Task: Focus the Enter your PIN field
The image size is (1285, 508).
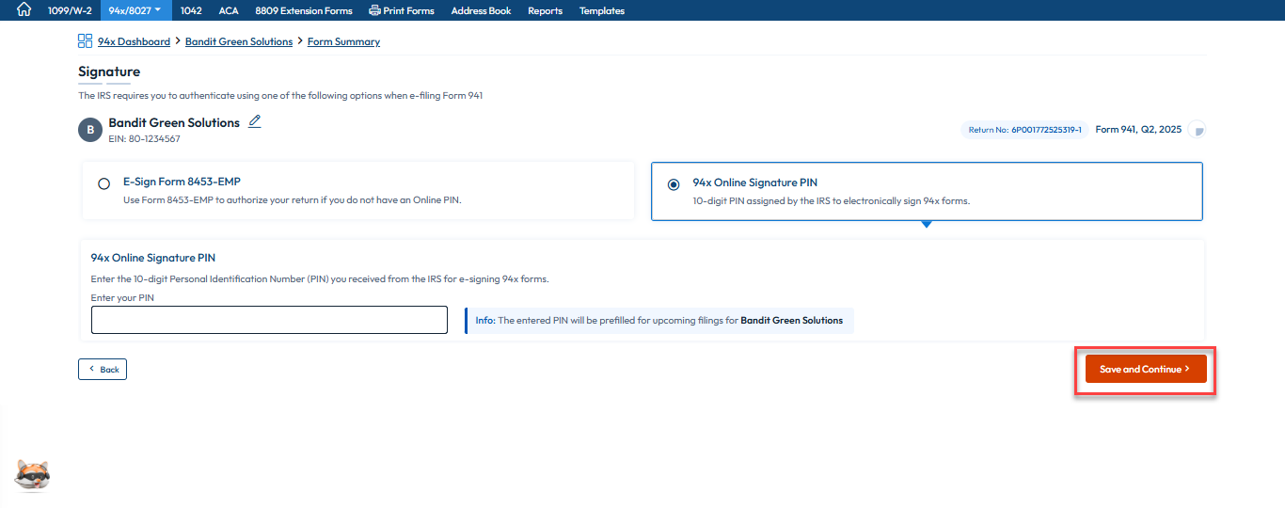Action: coord(269,320)
